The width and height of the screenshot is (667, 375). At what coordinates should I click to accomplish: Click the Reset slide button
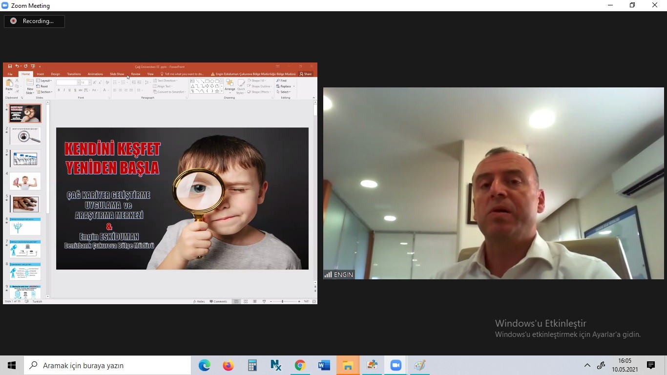click(42, 86)
